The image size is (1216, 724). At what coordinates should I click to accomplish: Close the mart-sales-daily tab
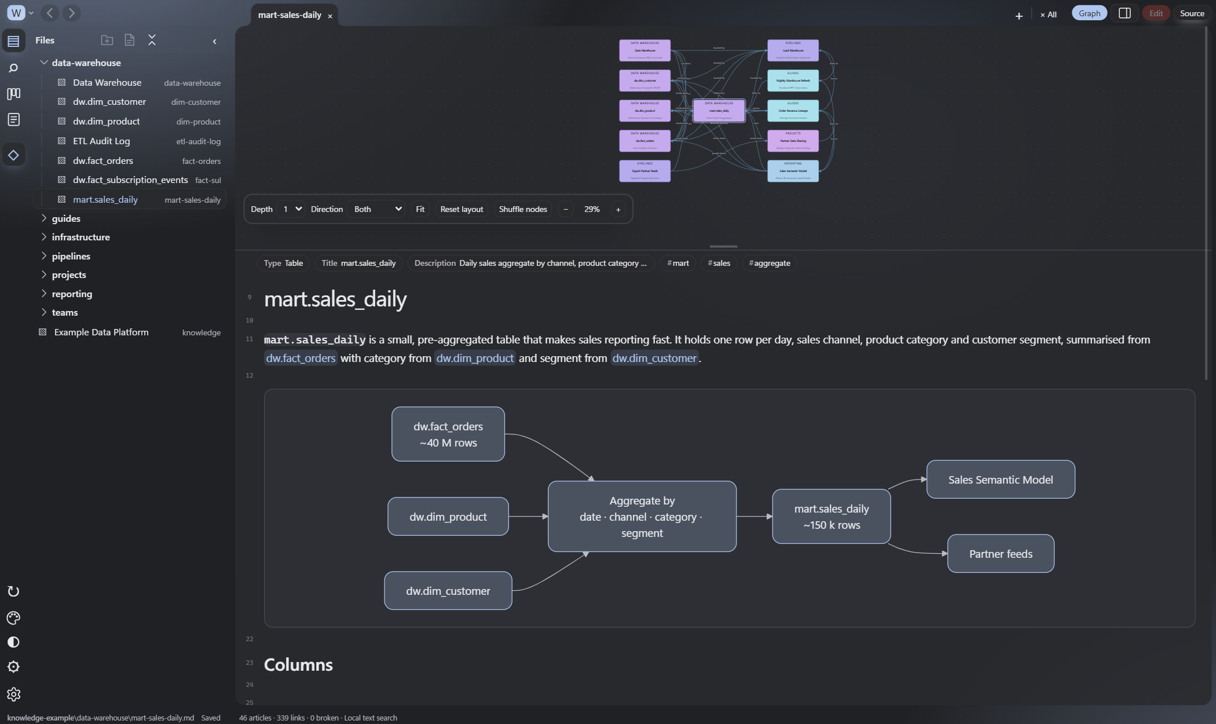click(330, 16)
